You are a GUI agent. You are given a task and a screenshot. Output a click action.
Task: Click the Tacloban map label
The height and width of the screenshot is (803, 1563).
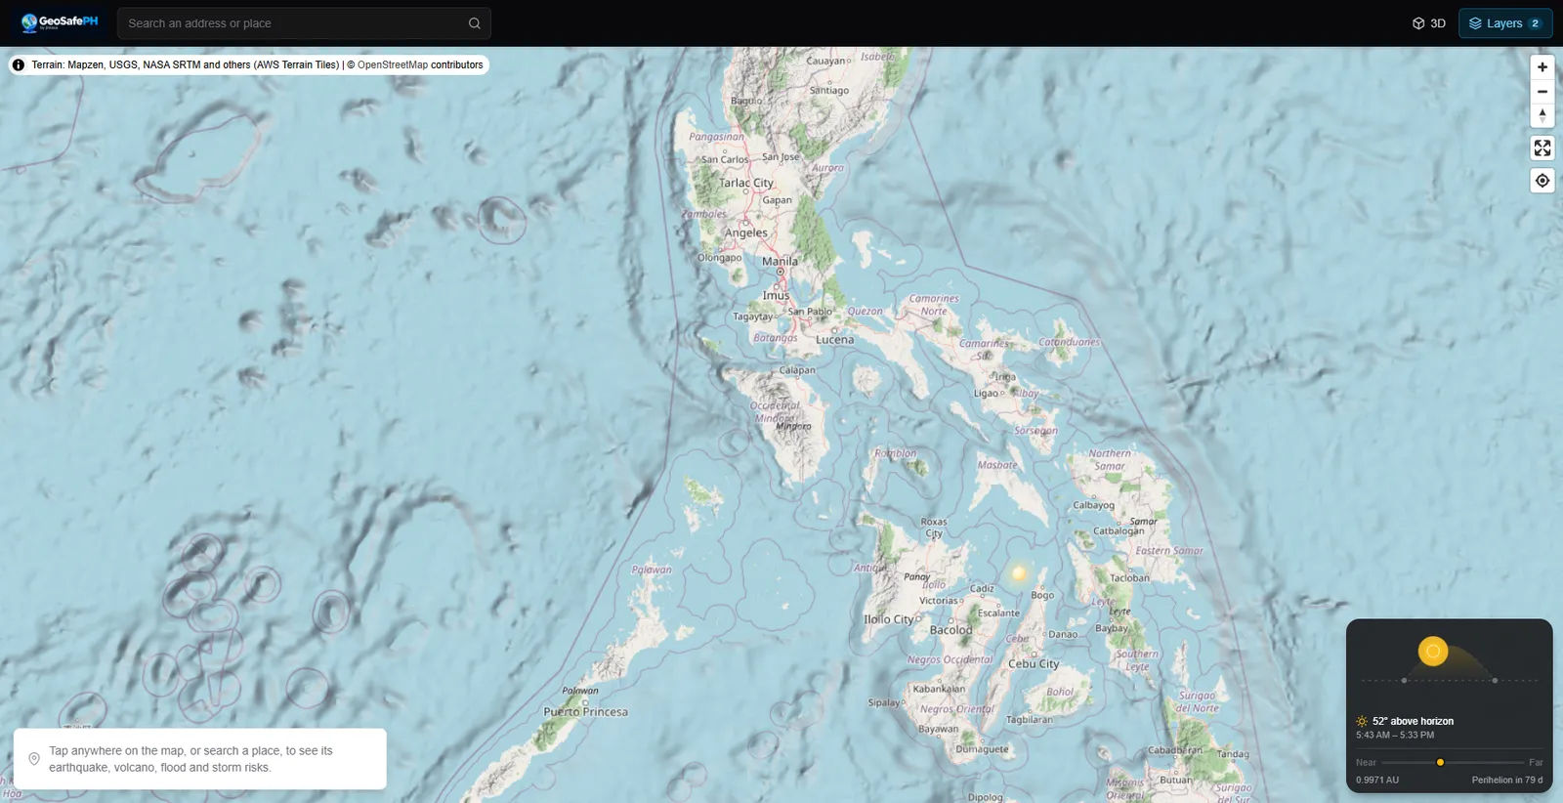[1129, 578]
